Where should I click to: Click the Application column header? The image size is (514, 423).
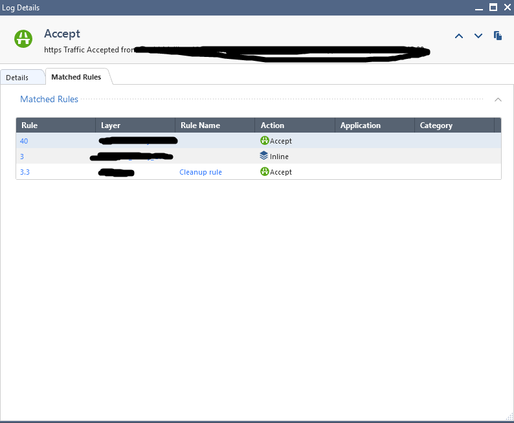tap(361, 125)
